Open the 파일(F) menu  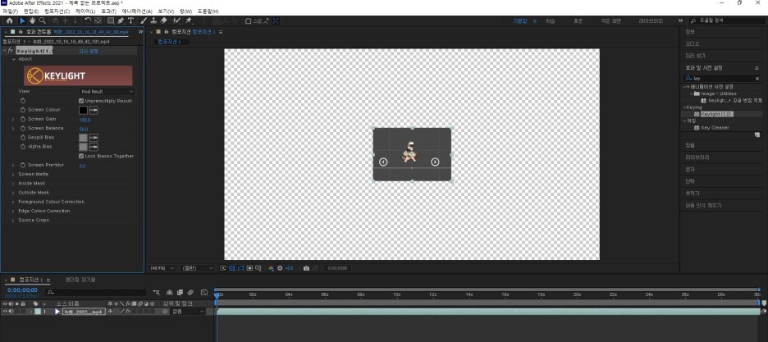click(x=11, y=11)
